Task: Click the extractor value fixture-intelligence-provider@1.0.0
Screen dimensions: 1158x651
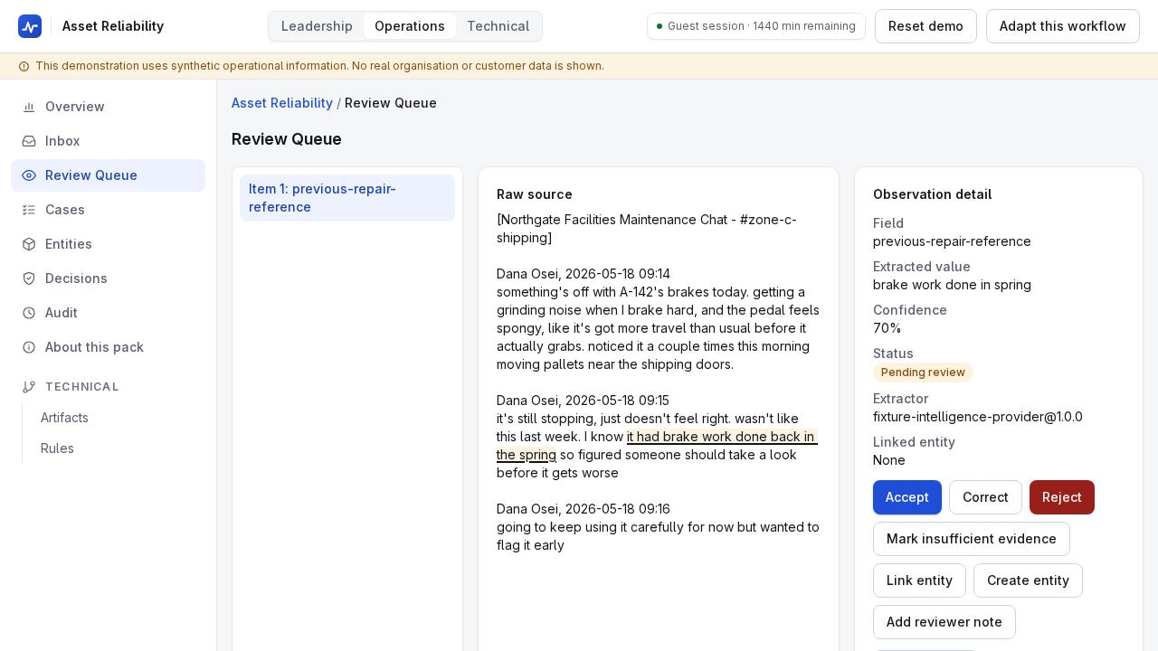Action: point(978,417)
